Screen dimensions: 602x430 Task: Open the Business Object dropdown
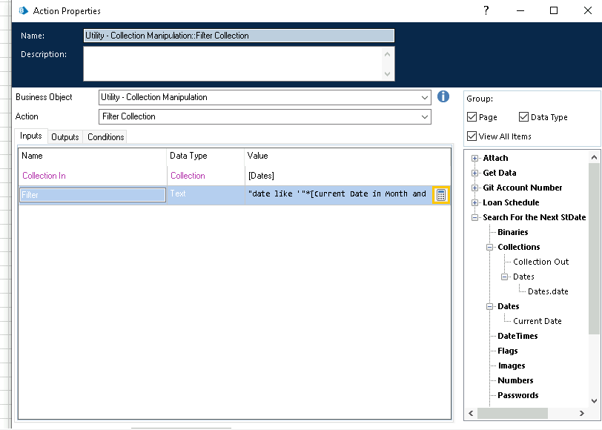point(424,97)
